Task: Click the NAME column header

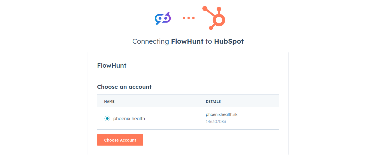Action: (x=109, y=101)
